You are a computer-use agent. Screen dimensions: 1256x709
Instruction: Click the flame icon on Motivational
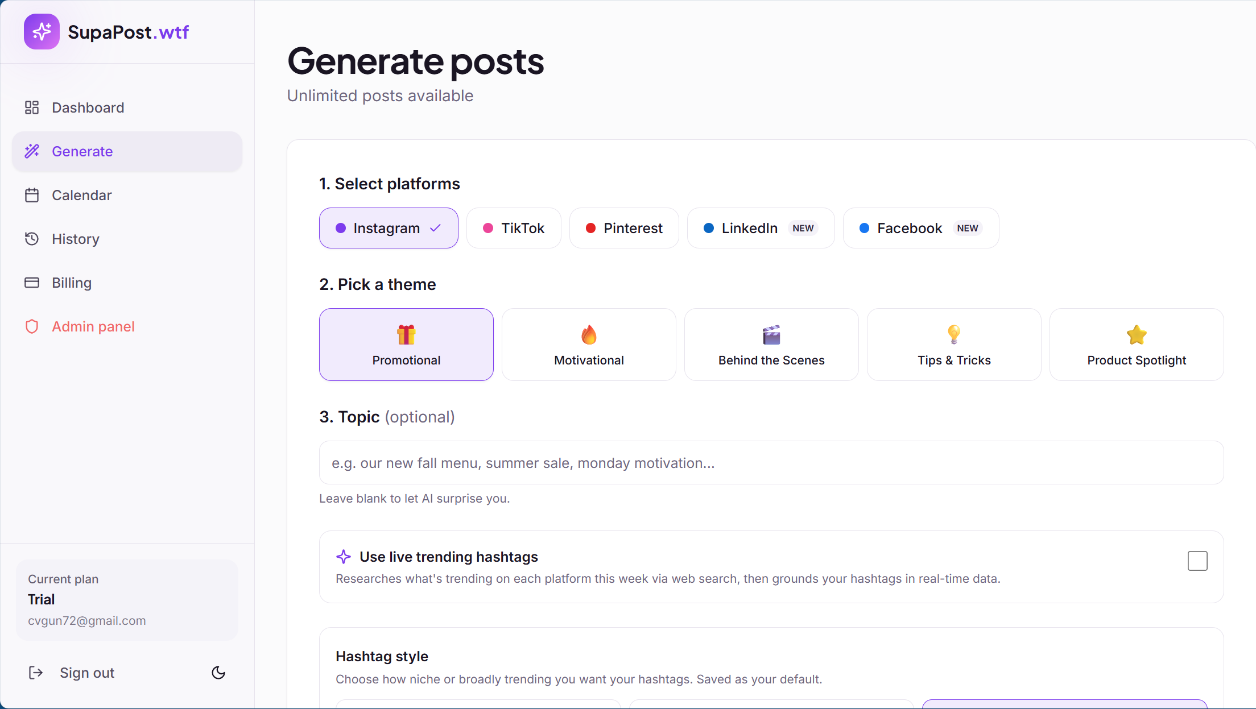(x=589, y=335)
